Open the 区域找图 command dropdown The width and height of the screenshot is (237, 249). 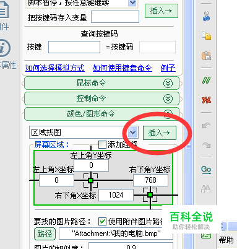click(x=132, y=133)
